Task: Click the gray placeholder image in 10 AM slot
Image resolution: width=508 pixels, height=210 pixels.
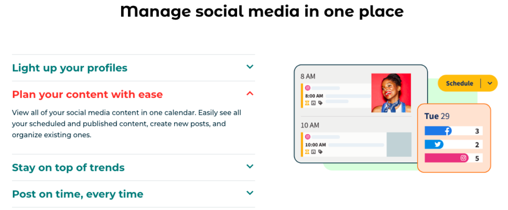Action: click(x=399, y=145)
